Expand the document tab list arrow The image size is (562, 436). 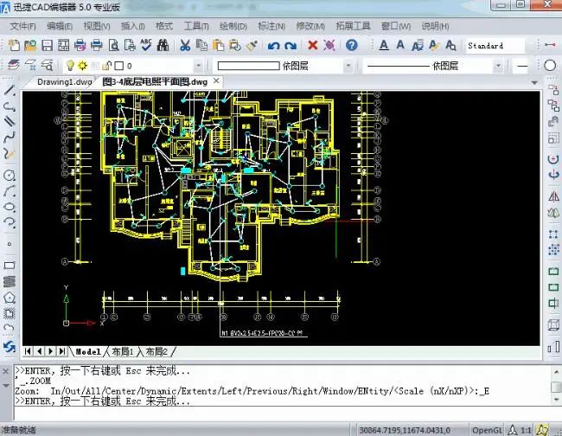pyautogui.click(x=534, y=83)
